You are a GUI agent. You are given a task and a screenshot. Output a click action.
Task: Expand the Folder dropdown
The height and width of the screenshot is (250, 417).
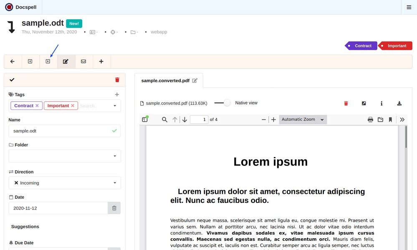[x=65, y=156]
